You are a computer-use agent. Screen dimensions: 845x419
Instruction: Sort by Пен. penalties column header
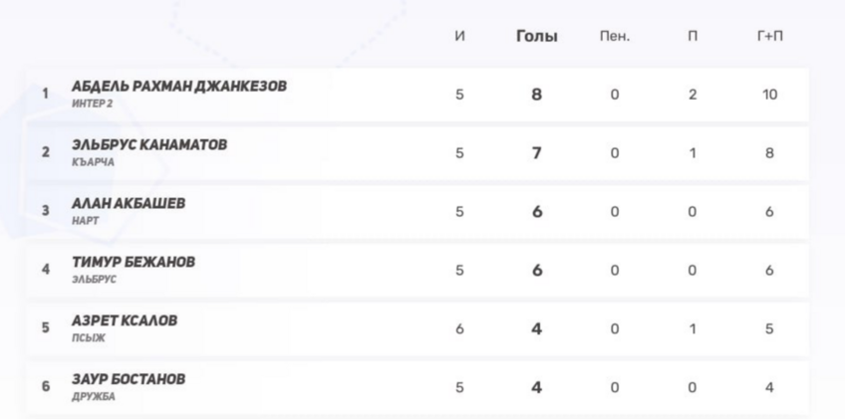614,36
